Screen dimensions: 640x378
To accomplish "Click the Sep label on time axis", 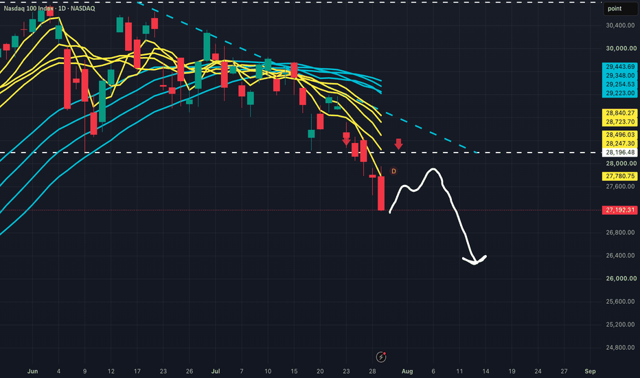I will 590,371.
